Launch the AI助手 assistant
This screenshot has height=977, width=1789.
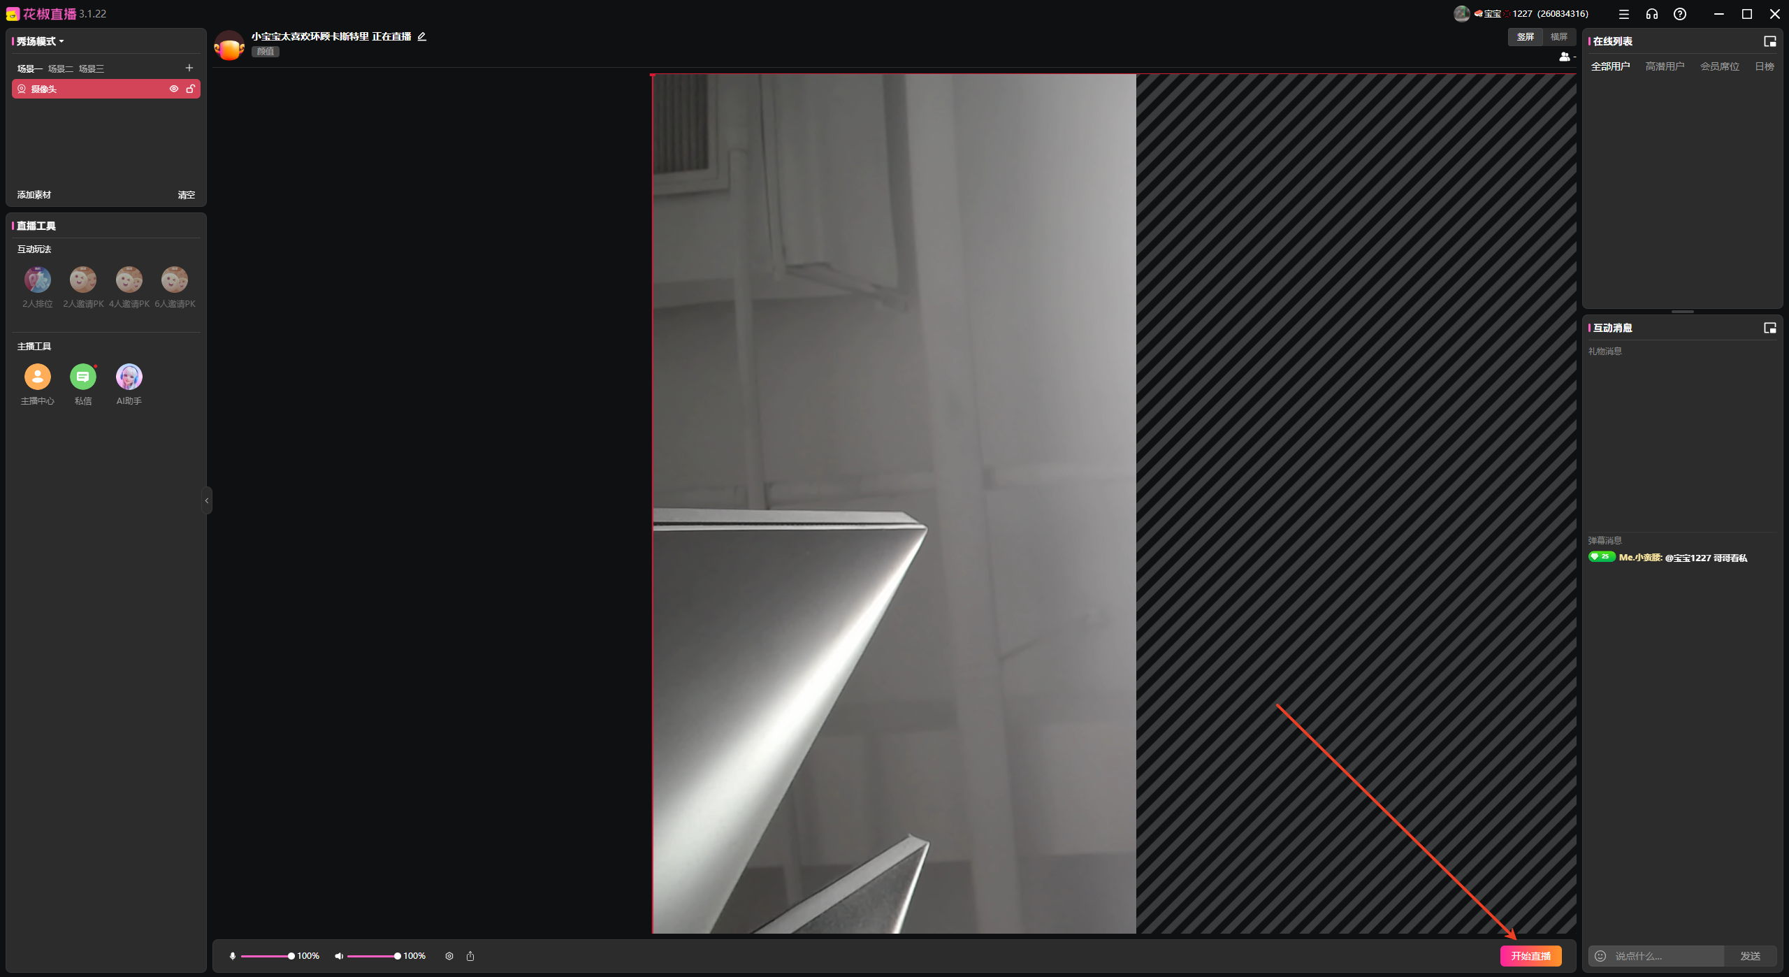[129, 377]
